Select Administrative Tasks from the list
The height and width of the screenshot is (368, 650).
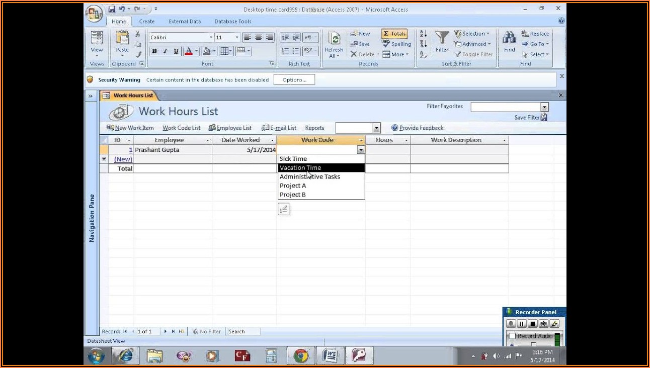pos(310,176)
